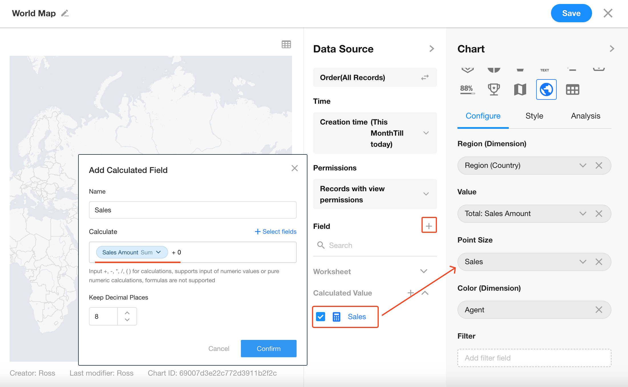The image size is (628, 387).
Task: Open the Sales Amount Sum aggregation dropdown
Action: pyautogui.click(x=159, y=252)
